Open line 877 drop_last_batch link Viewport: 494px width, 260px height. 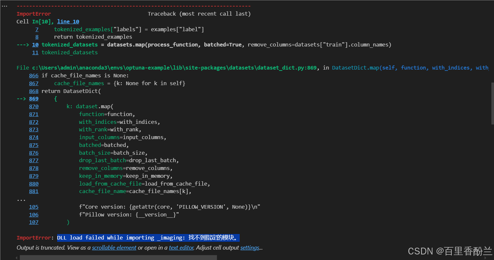tap(34, 160)
